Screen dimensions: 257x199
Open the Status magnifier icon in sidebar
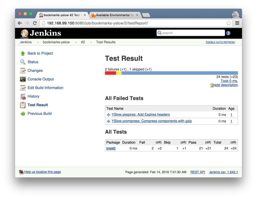[x=22, y=62]
